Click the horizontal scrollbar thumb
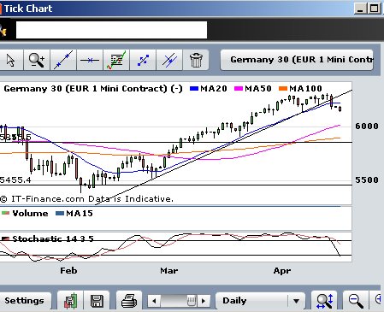 (x=192, y=301)
